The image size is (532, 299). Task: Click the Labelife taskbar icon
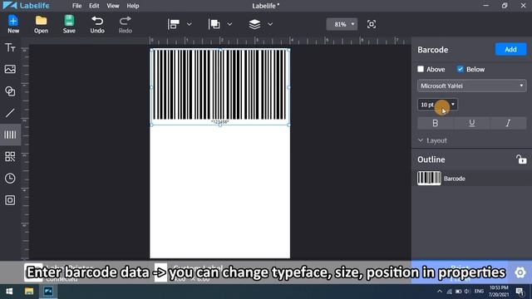(48, 292)
